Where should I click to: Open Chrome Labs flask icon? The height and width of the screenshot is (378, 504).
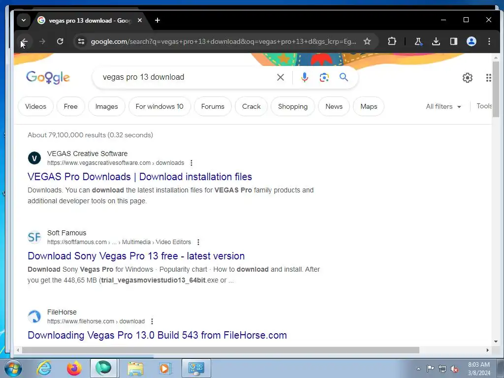click(x=418, y=41)
